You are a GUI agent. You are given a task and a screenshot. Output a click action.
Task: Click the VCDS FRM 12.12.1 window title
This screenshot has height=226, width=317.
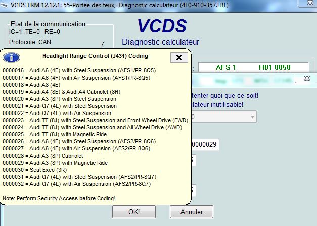pyautogui.click(x=120, y=5)
